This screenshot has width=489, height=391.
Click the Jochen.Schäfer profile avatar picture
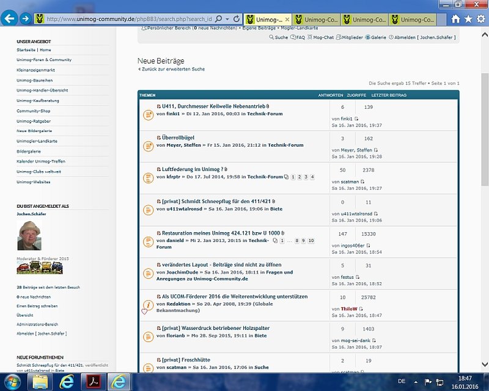(29, 236)
